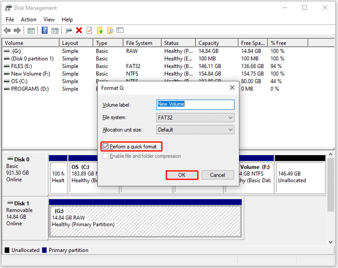The width and height of the screenshot is (338, 268).
Task: Select the 146.49 GB Unallocated block
Action: click(x=301, y=177)
